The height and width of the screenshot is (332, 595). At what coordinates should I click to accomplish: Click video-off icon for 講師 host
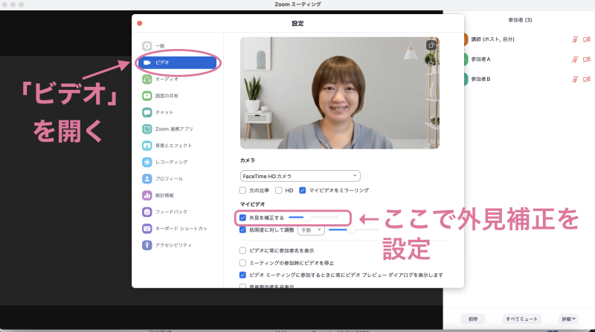[587, 39]
